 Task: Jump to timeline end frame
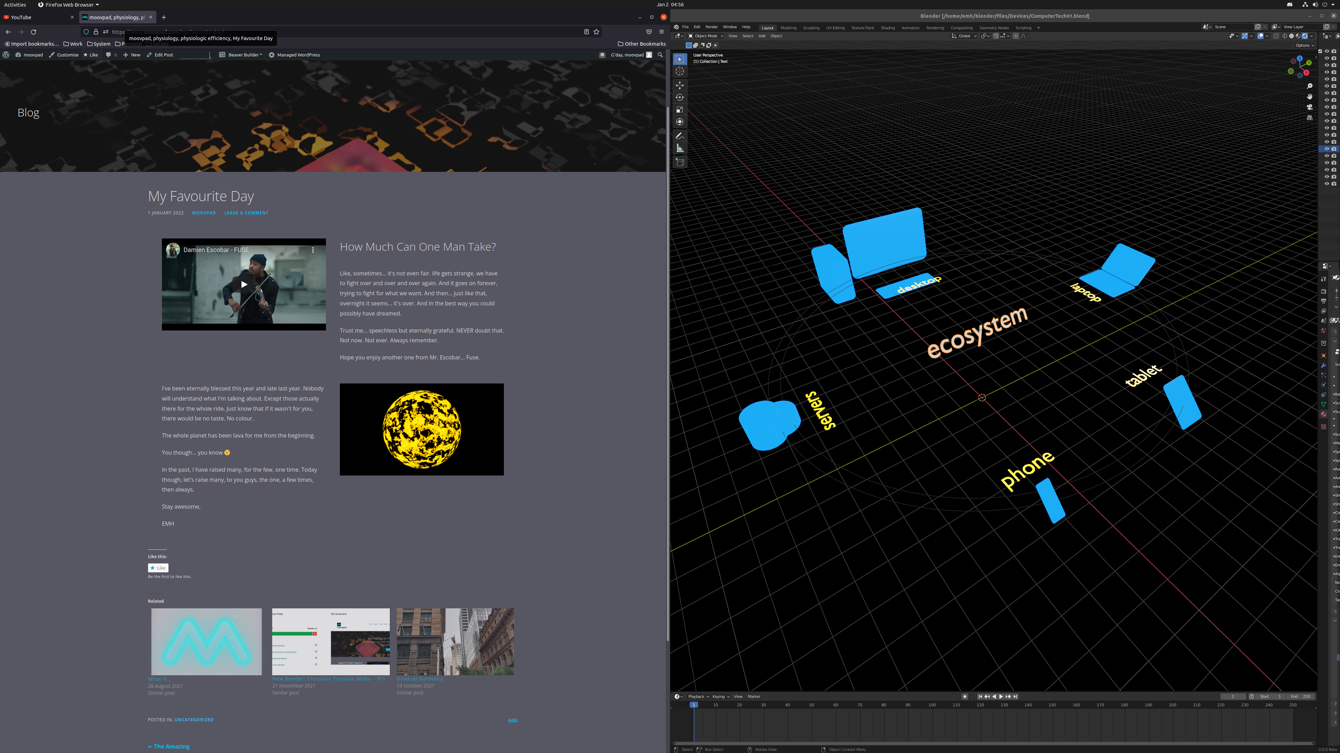point(1015,697)
